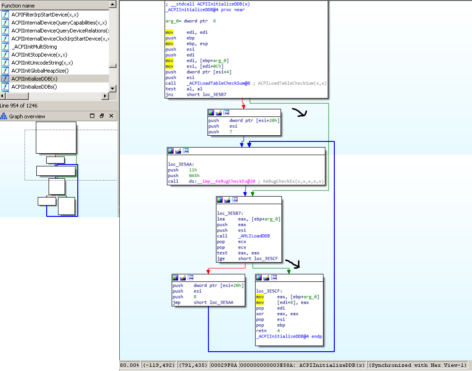This screenshot has width=472, height=371.
Task: Select ACPIInternalDeviceQueryCapabilities(x,x) function
Action: [x=59, y=23]
